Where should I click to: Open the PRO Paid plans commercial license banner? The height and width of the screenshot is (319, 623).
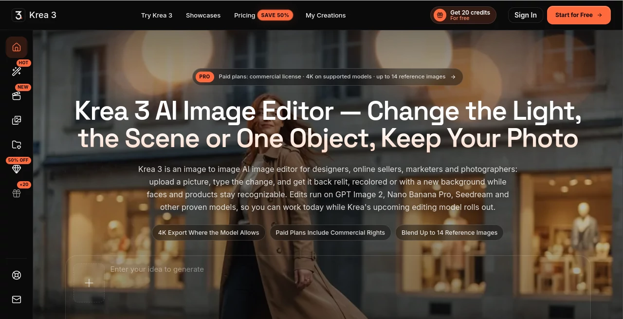[328, 77]
